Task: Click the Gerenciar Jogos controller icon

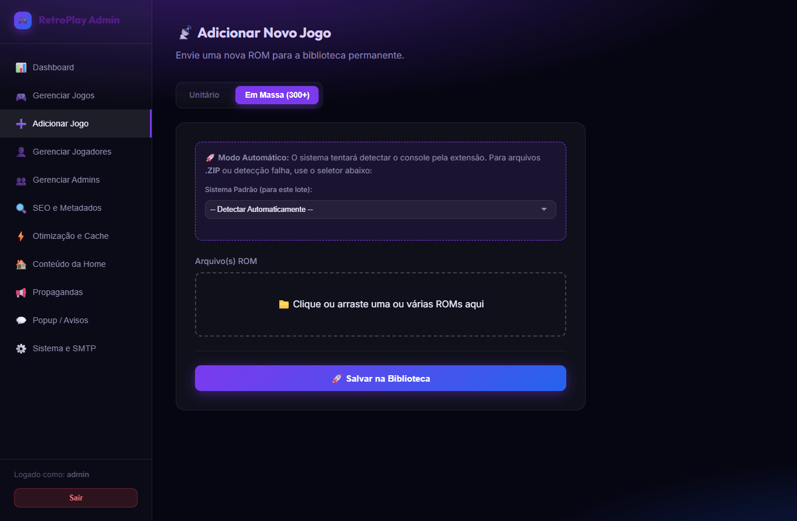Action: 21,96
